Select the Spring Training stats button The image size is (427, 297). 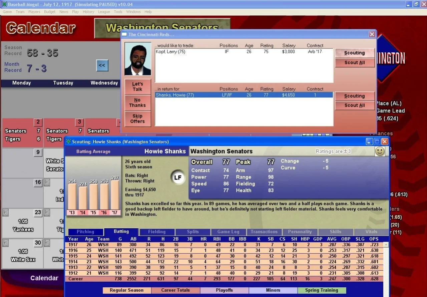click(x=322, y=290)
